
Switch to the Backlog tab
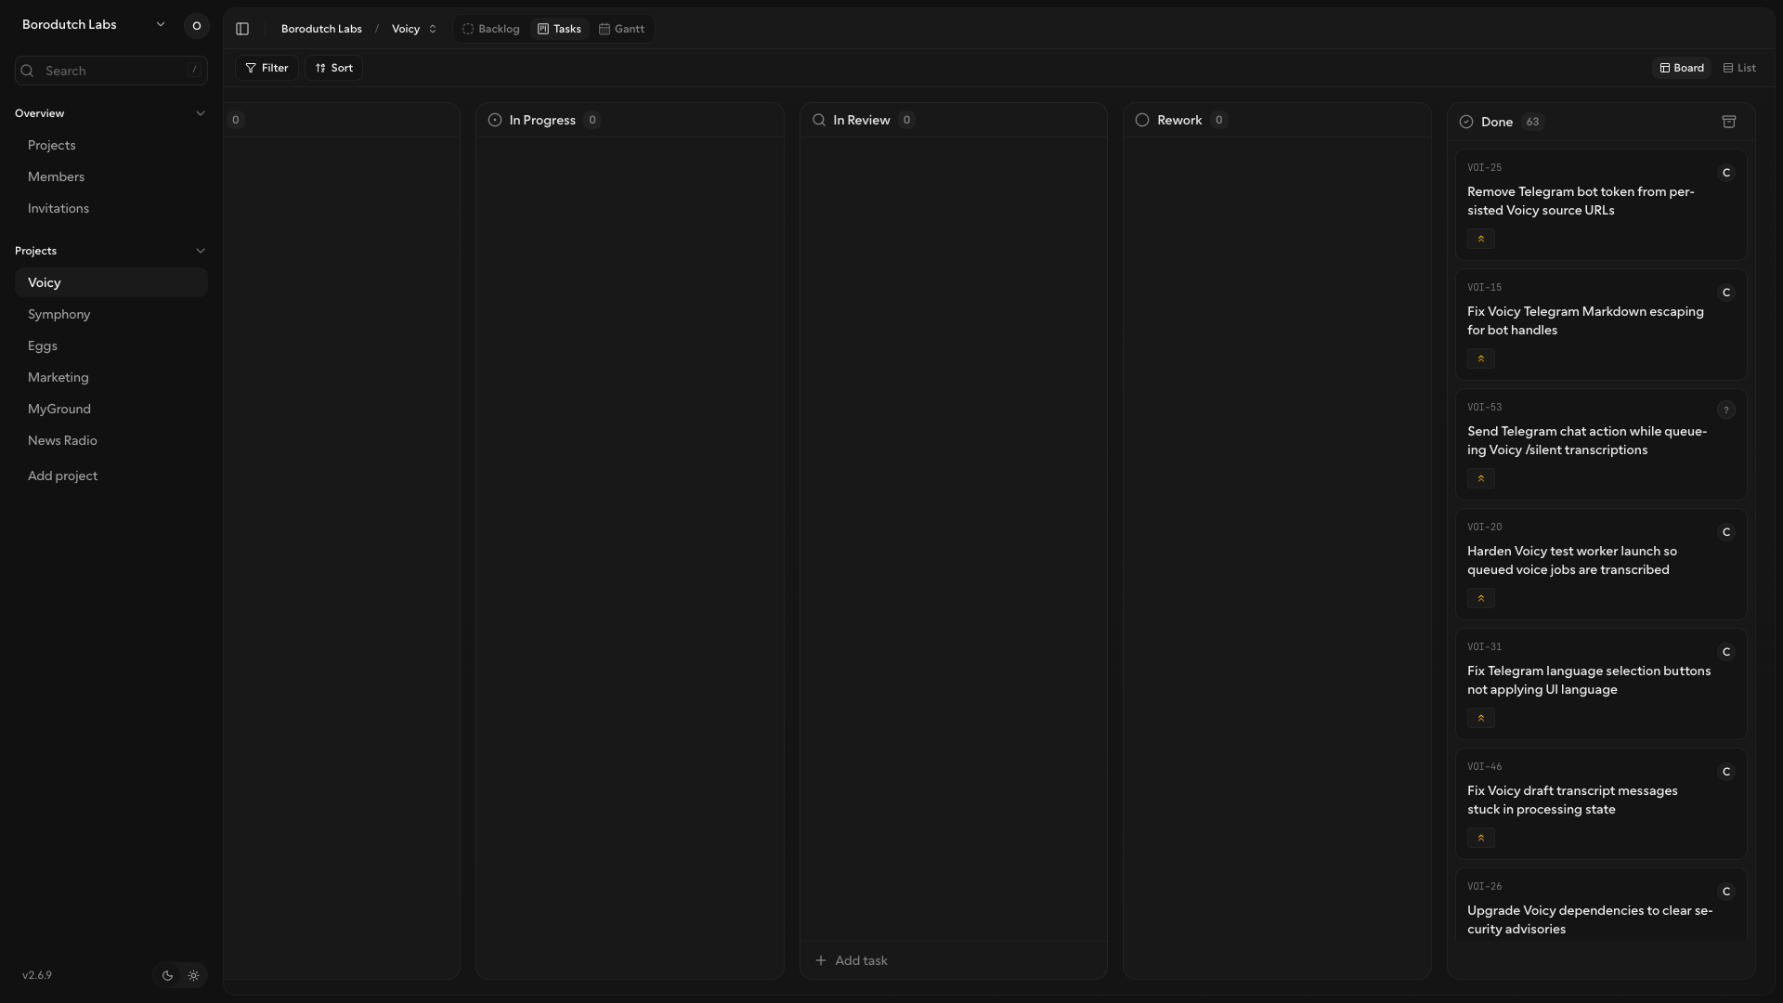[x=491, y=29]
